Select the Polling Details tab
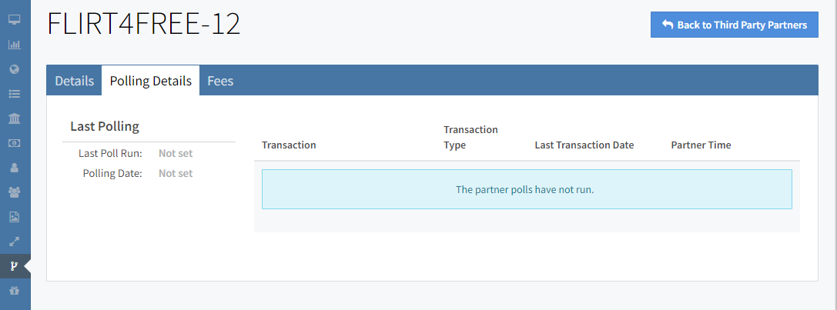The image size is (837, 310). pyautogui.click(x=150, y=81)
